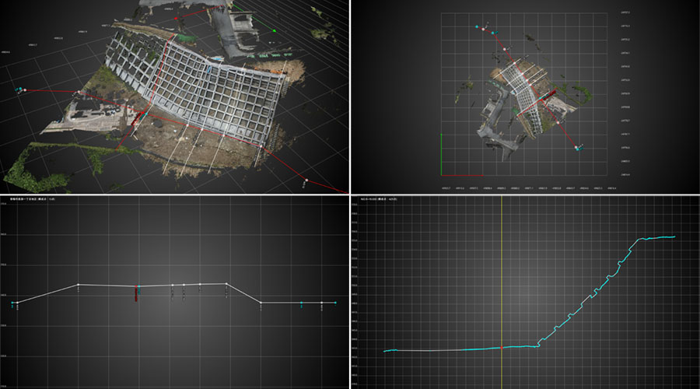Image resolution: width=700 pixels, height=389 pixels.
Task: Select the longitudinal profile panel title label
Action: point(31,200)
